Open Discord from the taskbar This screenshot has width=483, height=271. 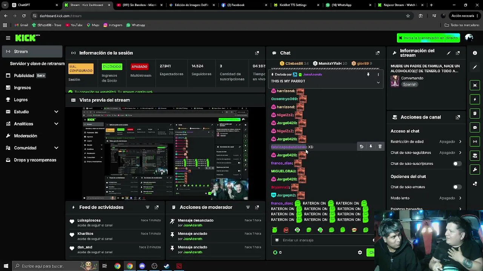tap(142, 266)
